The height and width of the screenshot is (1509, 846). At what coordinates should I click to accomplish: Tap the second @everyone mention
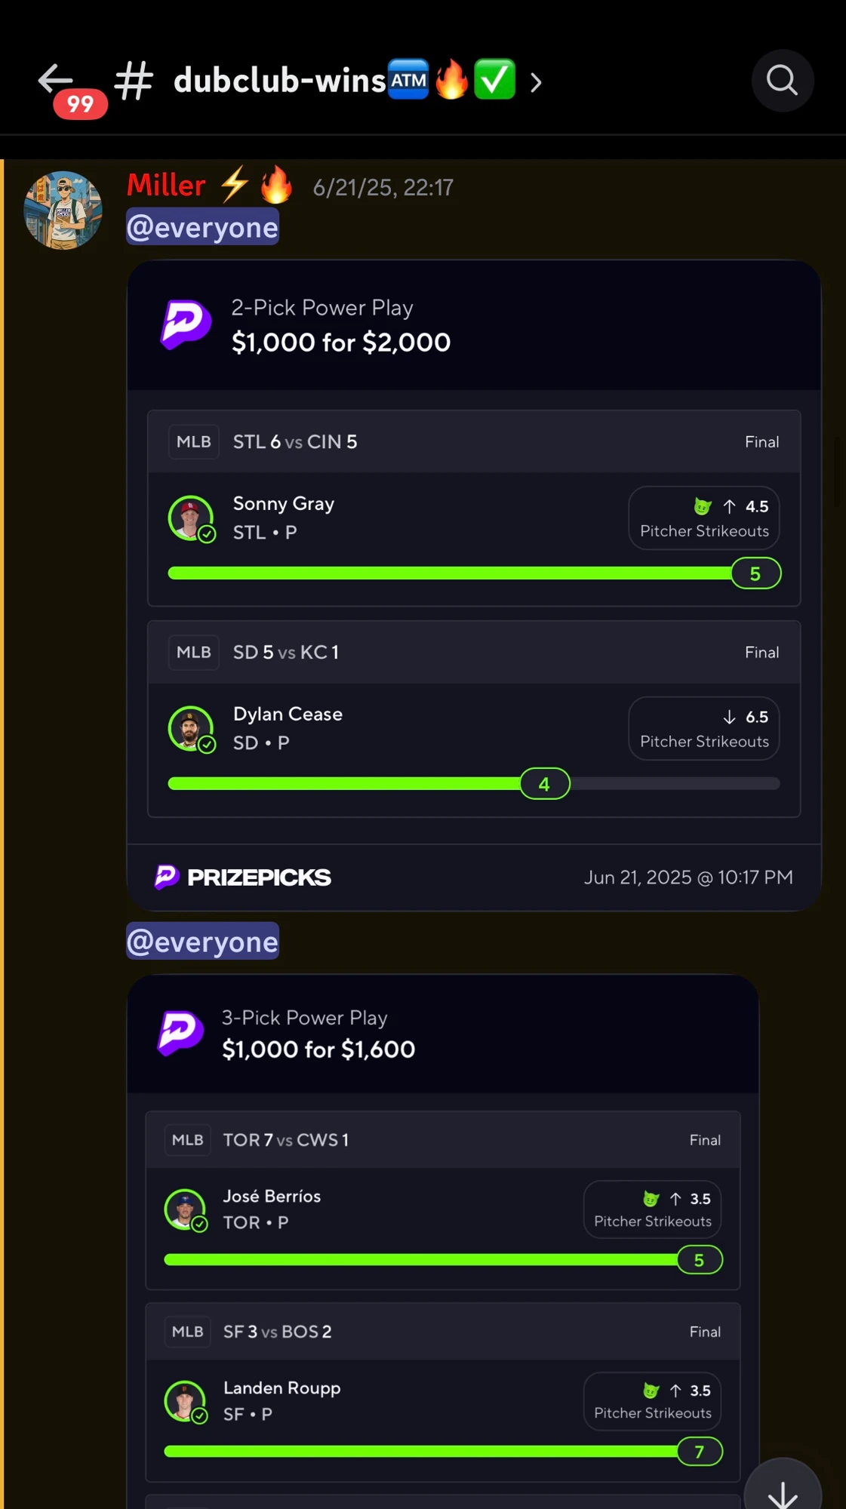202,942
